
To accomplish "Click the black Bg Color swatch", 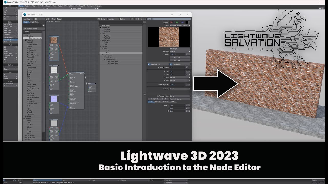I will pyautogui.click(x=187, y=22).
